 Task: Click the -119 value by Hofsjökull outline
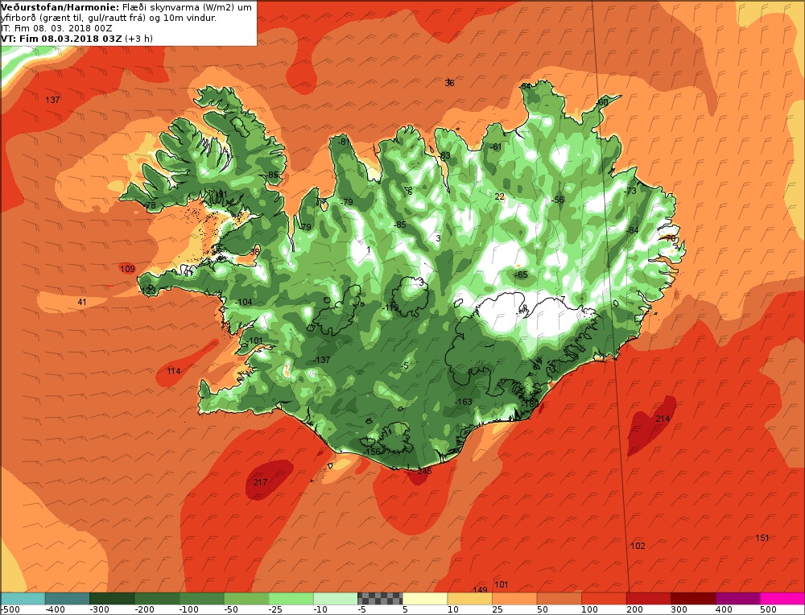click(390, 307)
